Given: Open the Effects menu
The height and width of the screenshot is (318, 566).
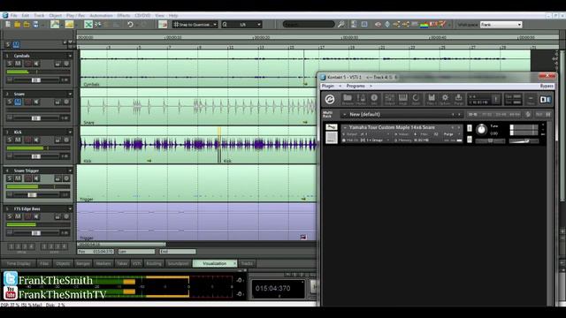Looking at the screenshot, I should [x=124, y=16].
